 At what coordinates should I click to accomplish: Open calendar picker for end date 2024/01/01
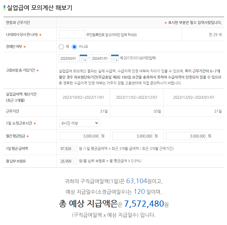[115, 58]
